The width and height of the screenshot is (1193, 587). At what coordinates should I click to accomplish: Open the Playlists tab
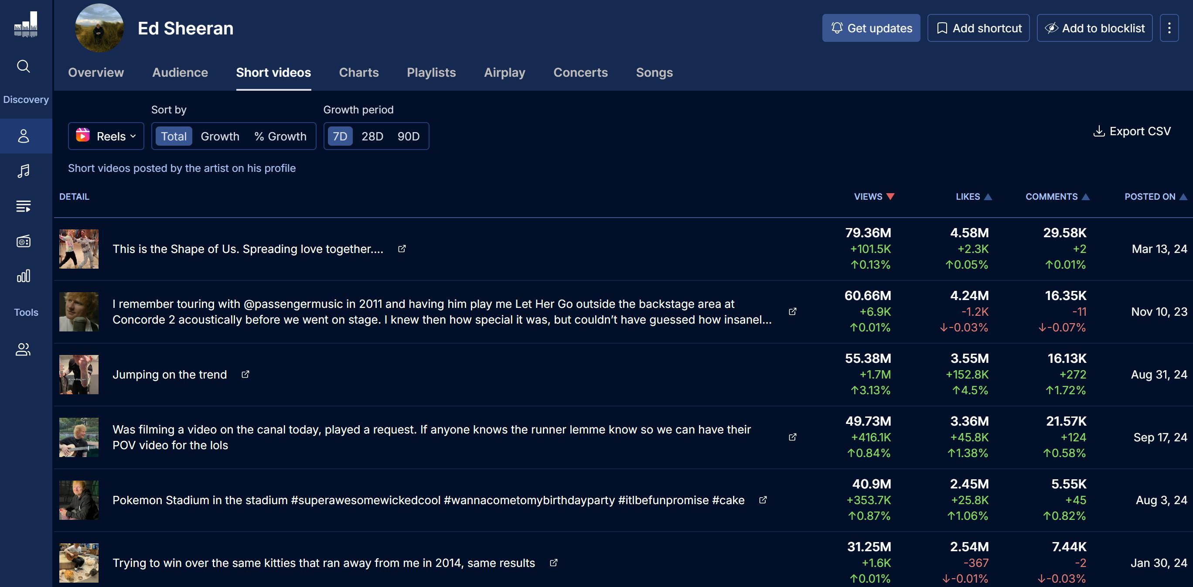point(431,73)
